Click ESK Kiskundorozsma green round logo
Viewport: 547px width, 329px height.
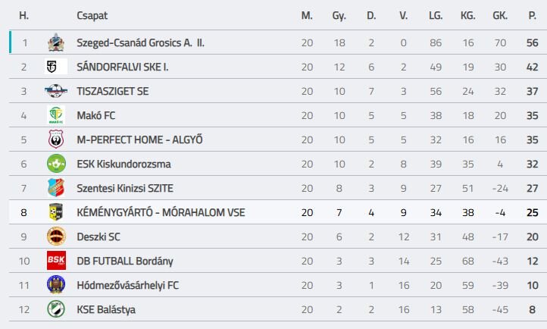tap(56, 163)
